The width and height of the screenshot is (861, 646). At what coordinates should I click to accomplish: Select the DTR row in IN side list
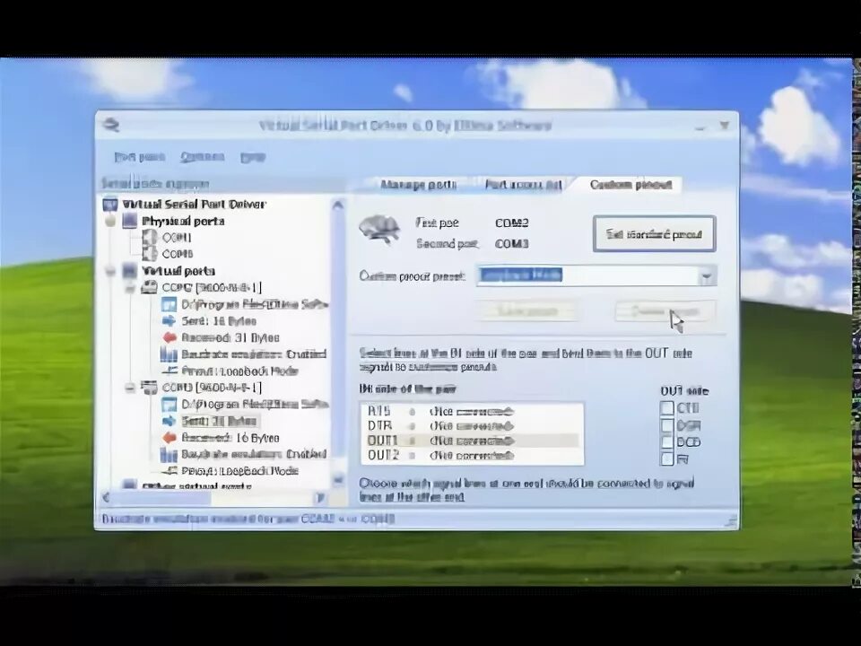pos(473,426)
